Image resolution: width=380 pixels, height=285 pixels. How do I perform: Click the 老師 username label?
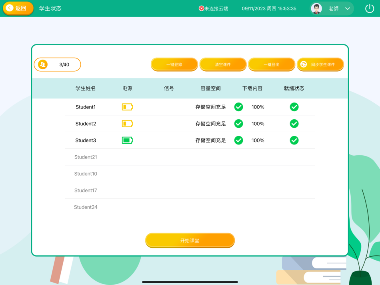pos(334,8)
